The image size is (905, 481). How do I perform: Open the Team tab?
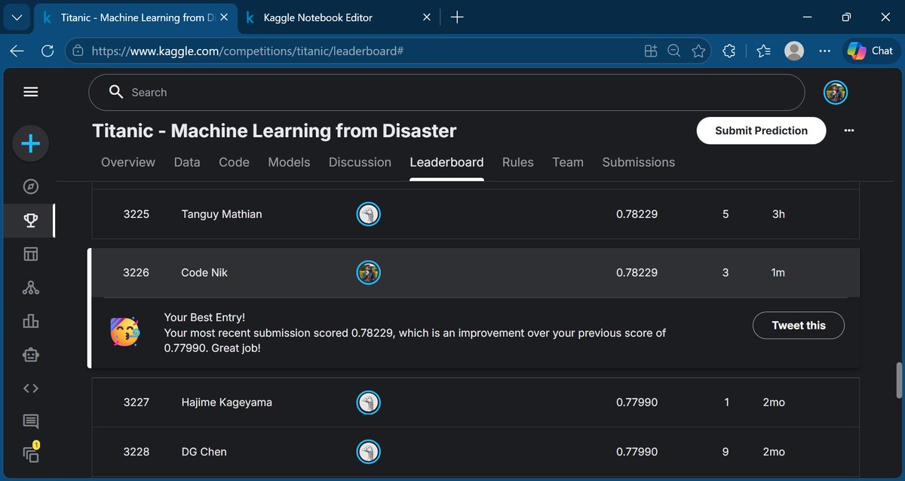(568, 162)
